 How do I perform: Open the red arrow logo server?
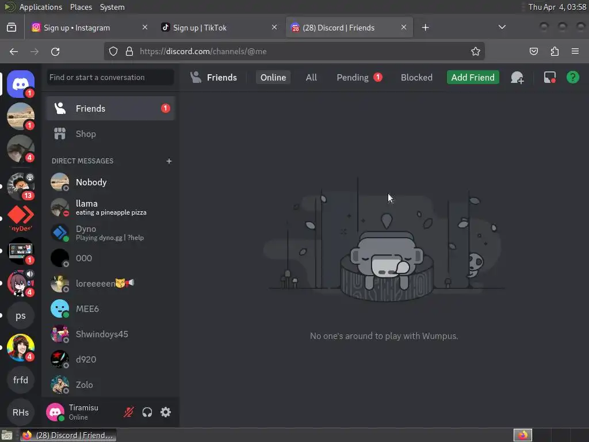(21, 218)
